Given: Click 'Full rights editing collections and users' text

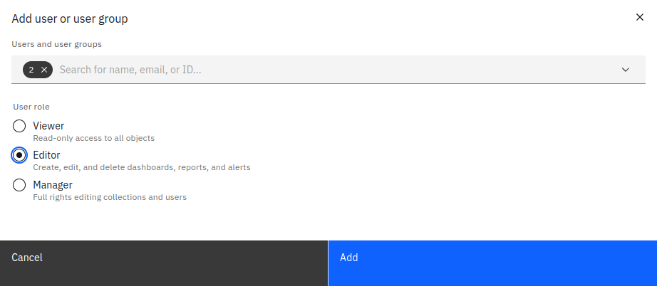Looking at the screenshot, I should coord(110,197).
